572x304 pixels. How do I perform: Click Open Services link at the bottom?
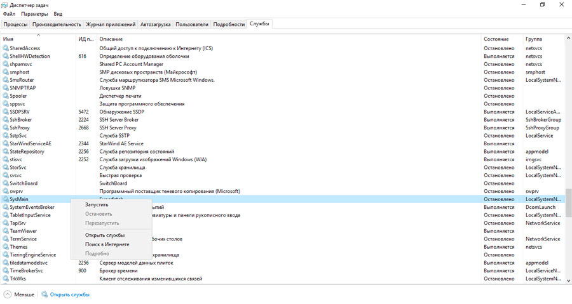[69, 294]
